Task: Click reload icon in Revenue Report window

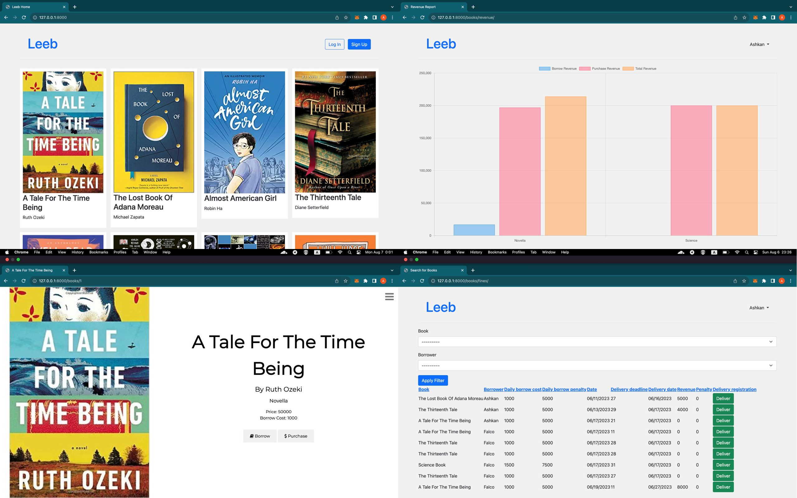Action: click(422, 17)
